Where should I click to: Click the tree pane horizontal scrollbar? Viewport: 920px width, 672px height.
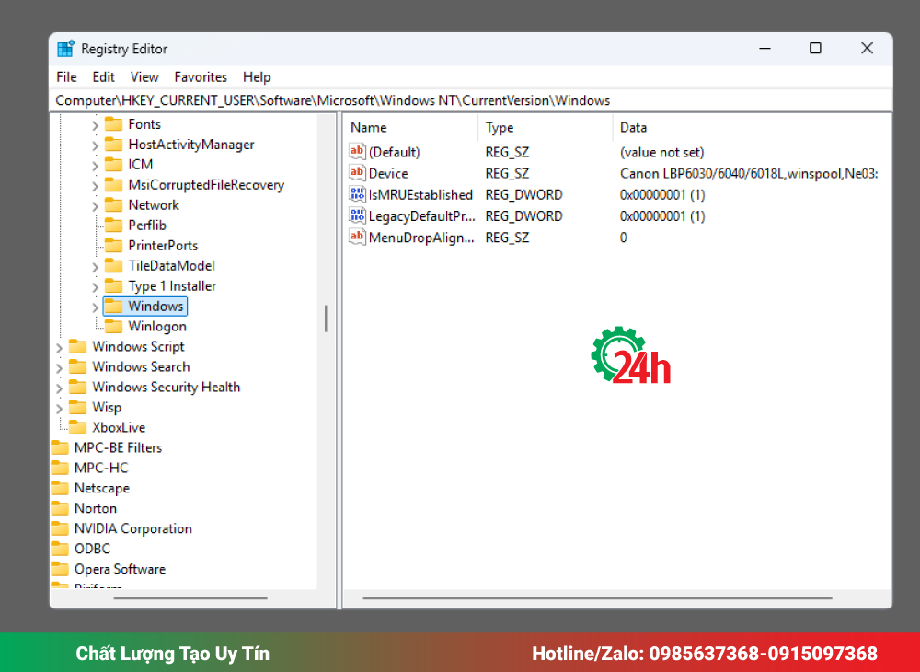[x=190, y=598]
